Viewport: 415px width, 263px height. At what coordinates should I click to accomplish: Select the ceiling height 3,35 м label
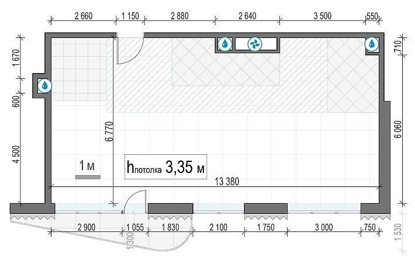coord(165,168)
